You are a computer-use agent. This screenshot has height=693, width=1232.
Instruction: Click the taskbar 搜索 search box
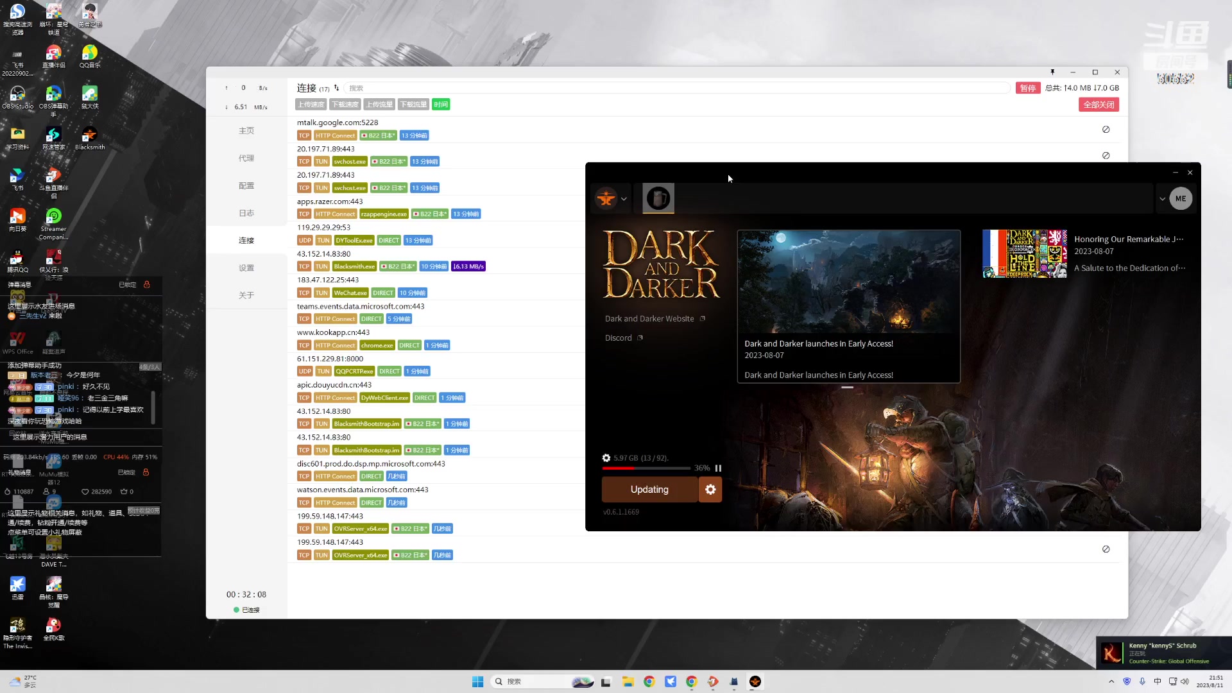pos(543,681)
